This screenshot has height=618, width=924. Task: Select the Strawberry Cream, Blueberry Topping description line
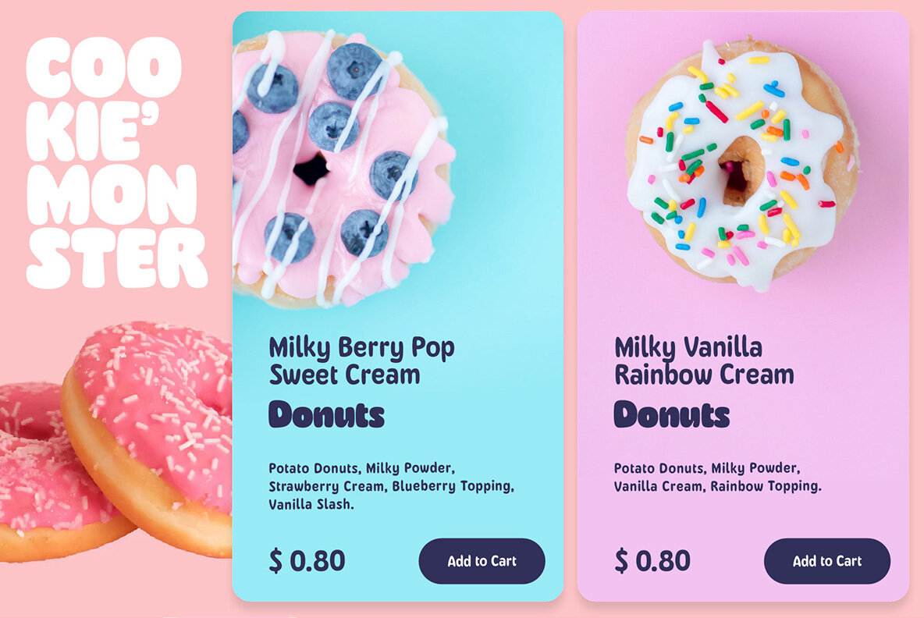(x=391, y=486)
